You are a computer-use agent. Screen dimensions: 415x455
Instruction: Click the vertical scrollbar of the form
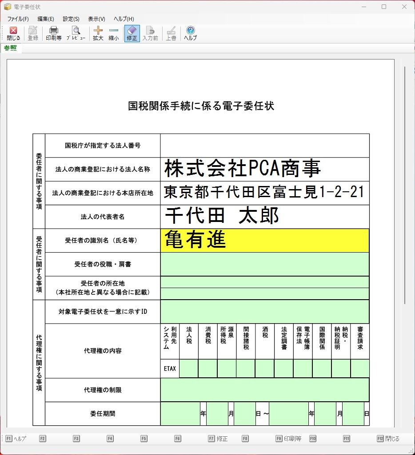(405, 185)
